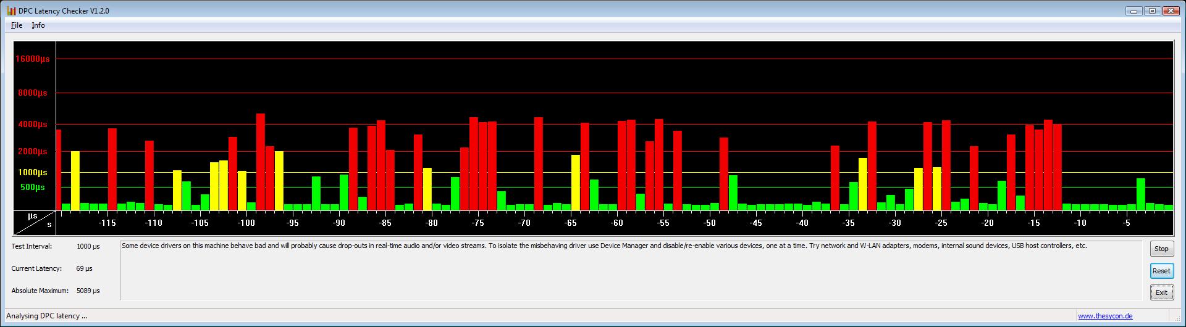1186x327 pixels.
Task: Click the Analysing DPC latency status text
Action: coord(46,316)
